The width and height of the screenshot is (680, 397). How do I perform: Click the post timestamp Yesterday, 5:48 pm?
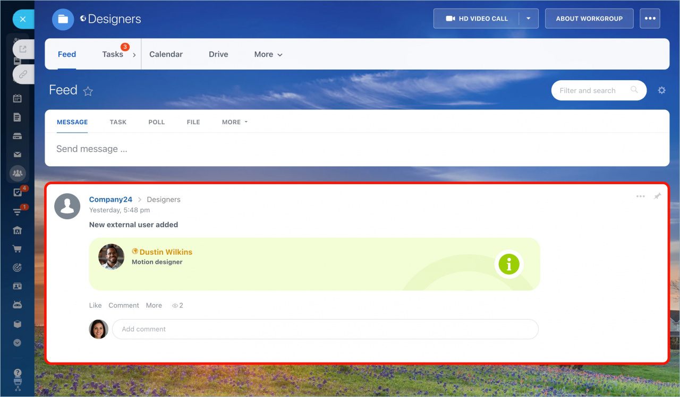(120, 210)
